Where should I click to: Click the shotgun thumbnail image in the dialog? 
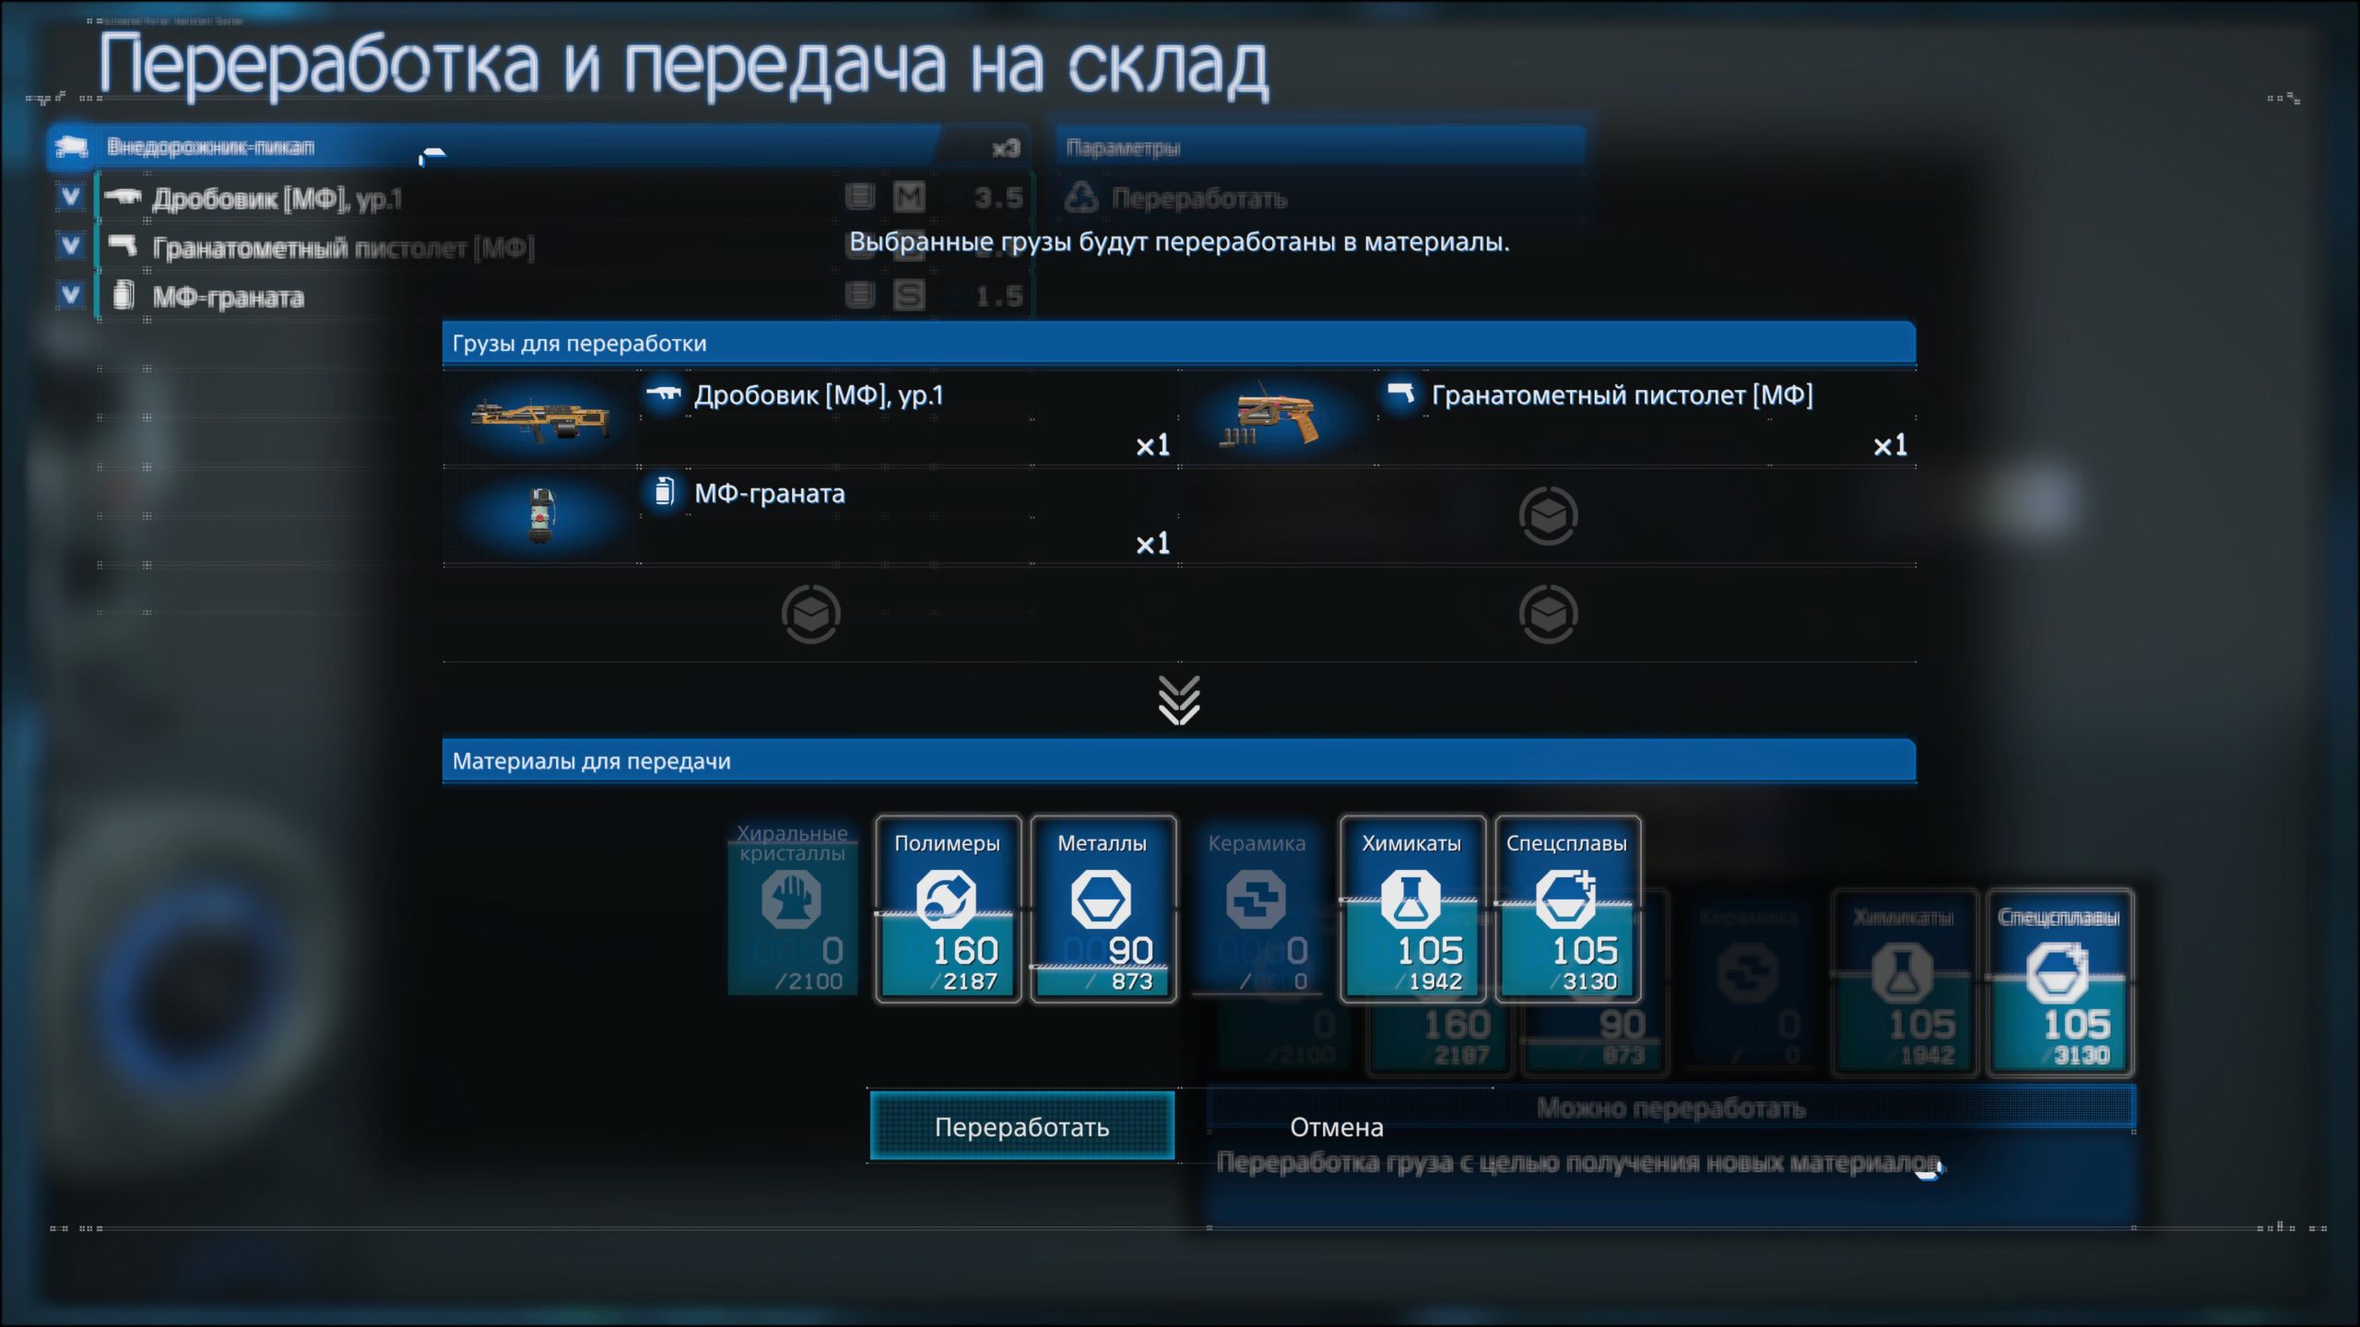[540, 419]
